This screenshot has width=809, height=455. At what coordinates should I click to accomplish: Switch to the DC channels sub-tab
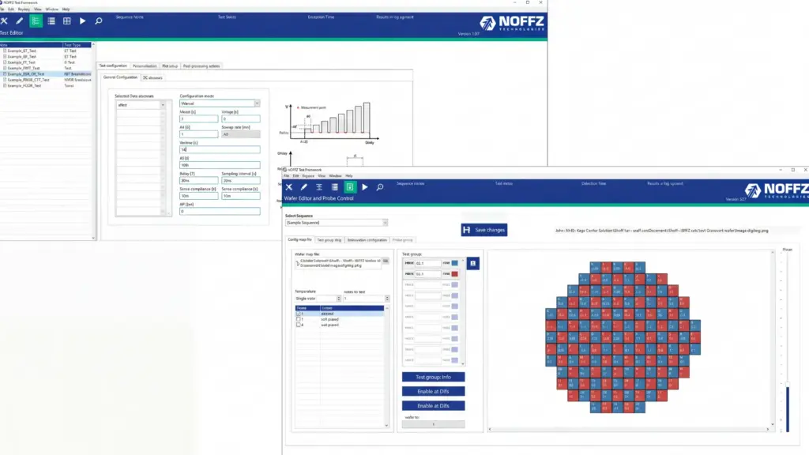pyautogui.click(x=152, y=78)
